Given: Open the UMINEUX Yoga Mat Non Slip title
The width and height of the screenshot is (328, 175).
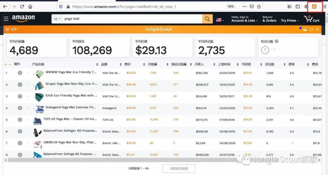Looking at the screenshot, I should pyautogui.click(x=70, y=142).
